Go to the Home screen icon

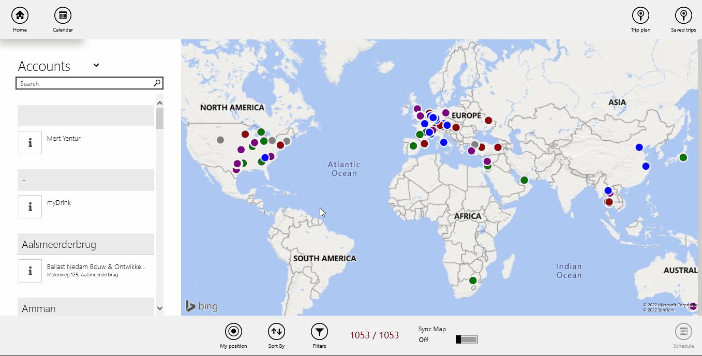[x=20, y=16]
